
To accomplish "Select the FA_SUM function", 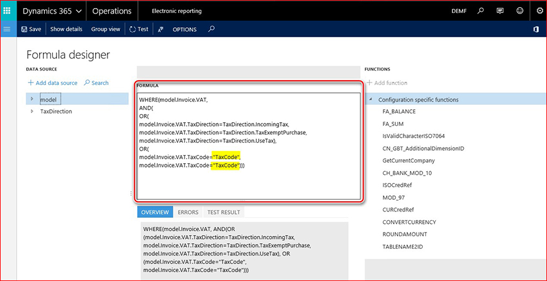I will click(393, 124).
